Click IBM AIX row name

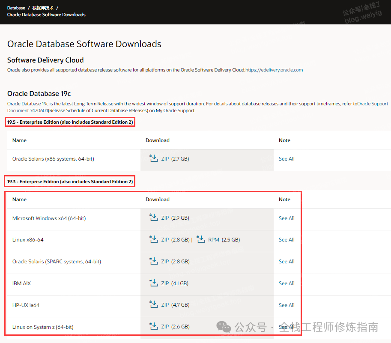click(21, 283)
